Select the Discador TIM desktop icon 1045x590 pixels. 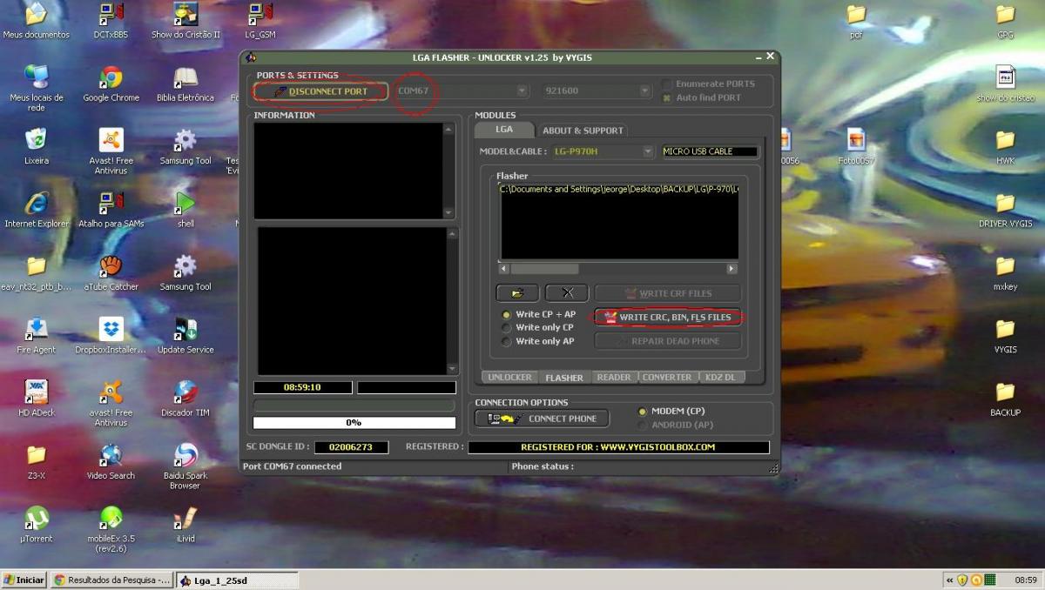pos(185,397)
